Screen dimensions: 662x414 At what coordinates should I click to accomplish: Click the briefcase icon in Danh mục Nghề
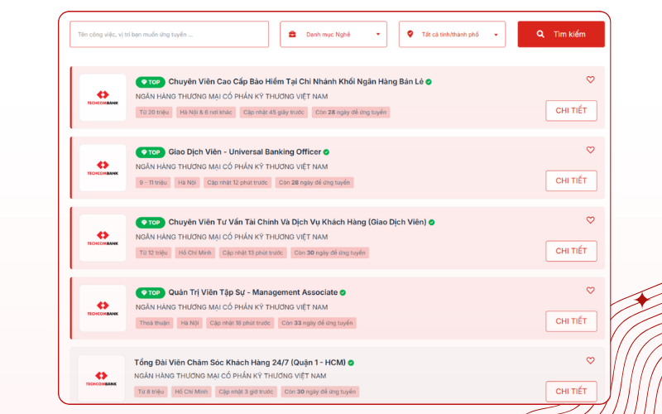[292, 34]
